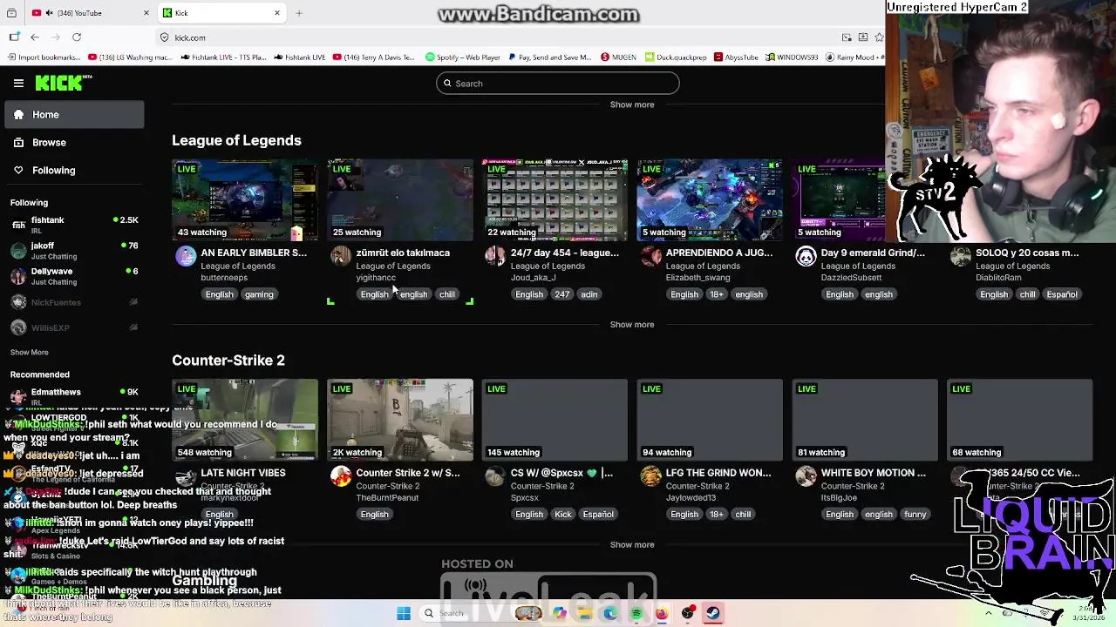Open zümrüt elo takılamaca stream thumbnail
The width and height of the screenshot is (1116, 627).
[400, 199]
